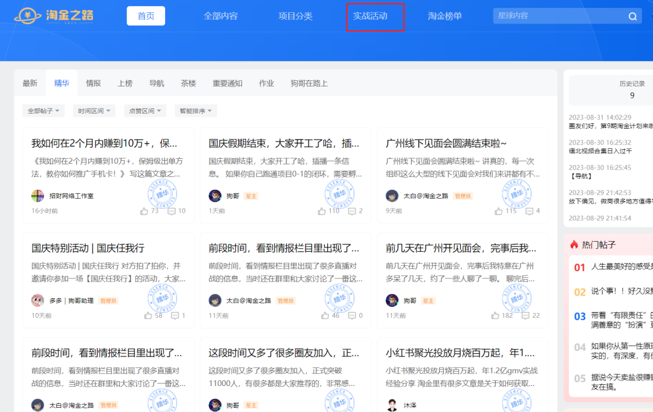The image size is (653, 412).
Task: Open comments icon on 国庆假期结束 post
Action: (x=352, y=211)
